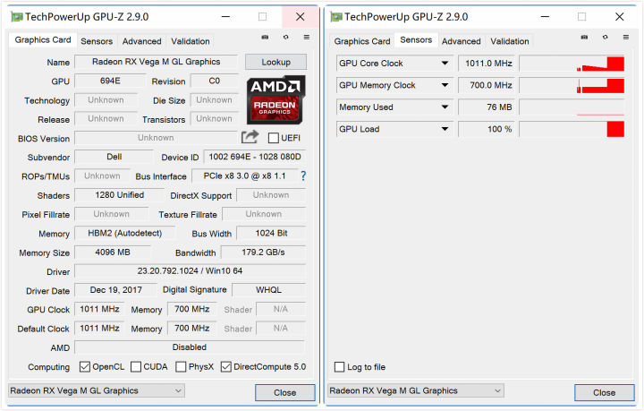The image size is (644, 411).
Task: Click the BIOS export share arrow icon
Action: [250, 137]
